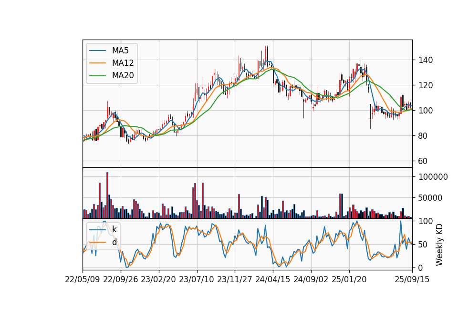Click the 22/09/26 date tick label
The height and width of the screenshot is (329, 458).
coord(121,280)
